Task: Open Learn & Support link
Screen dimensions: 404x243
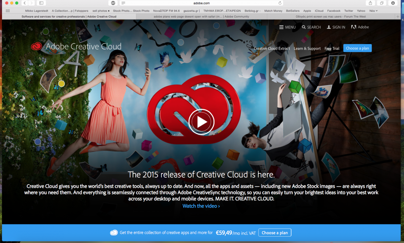Action: click(x=307, y=49)
